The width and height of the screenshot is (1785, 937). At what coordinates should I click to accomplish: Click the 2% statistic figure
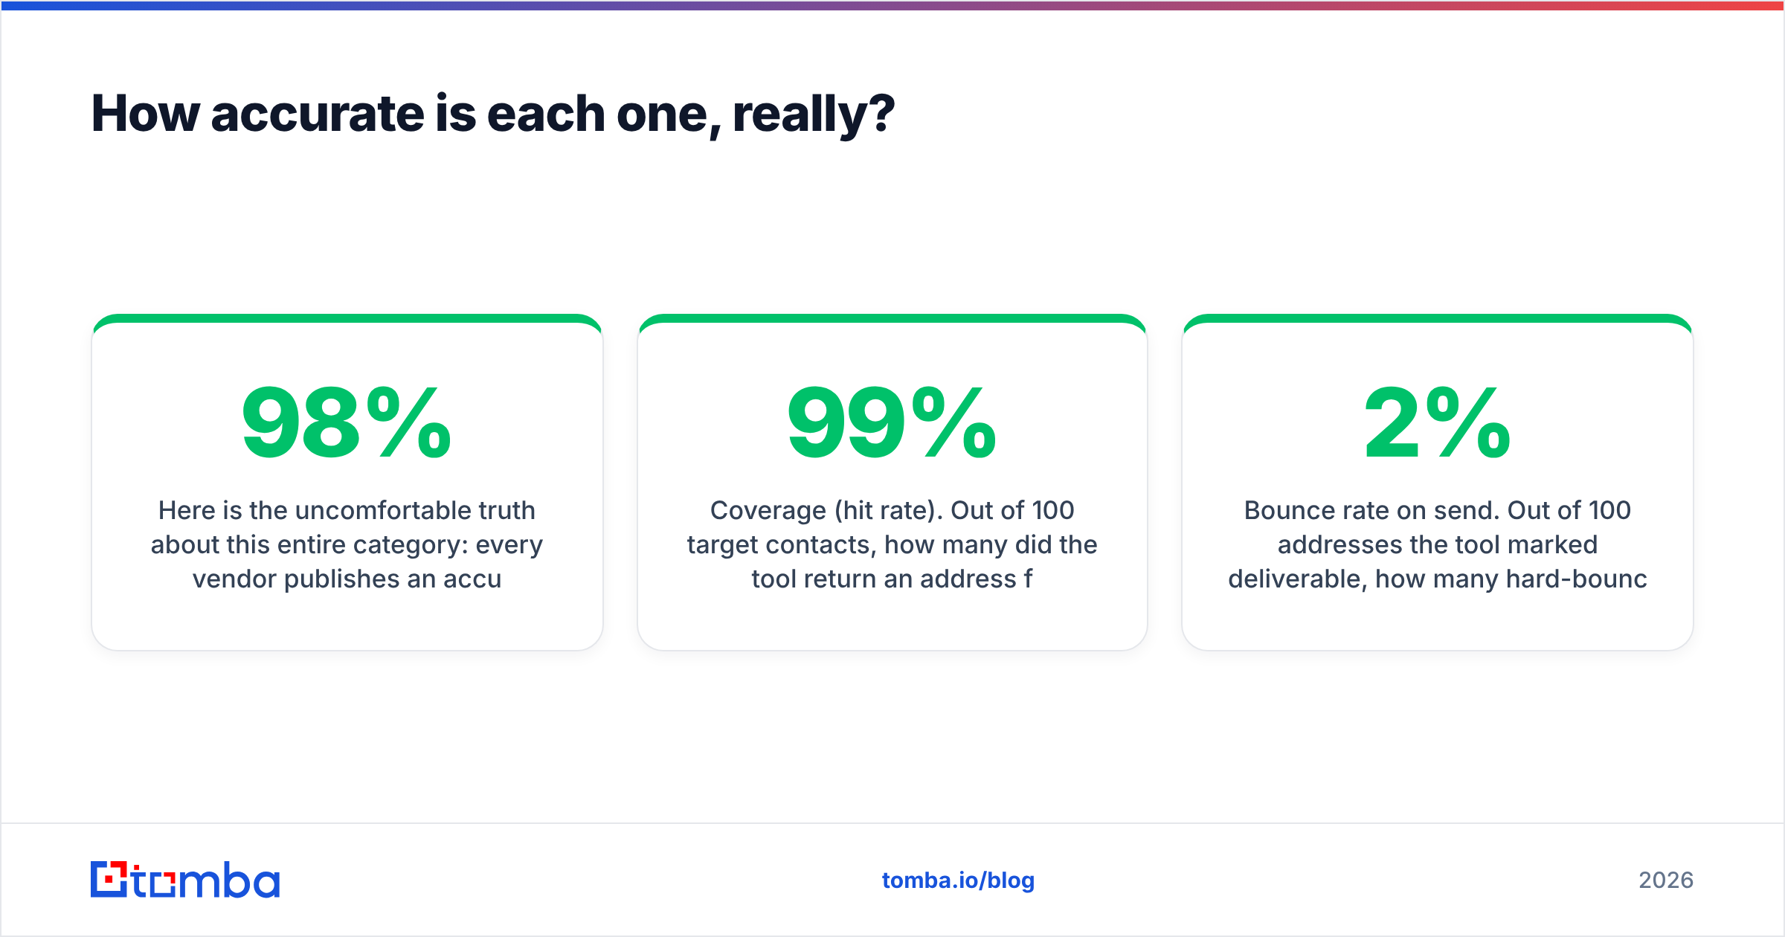1437,423
